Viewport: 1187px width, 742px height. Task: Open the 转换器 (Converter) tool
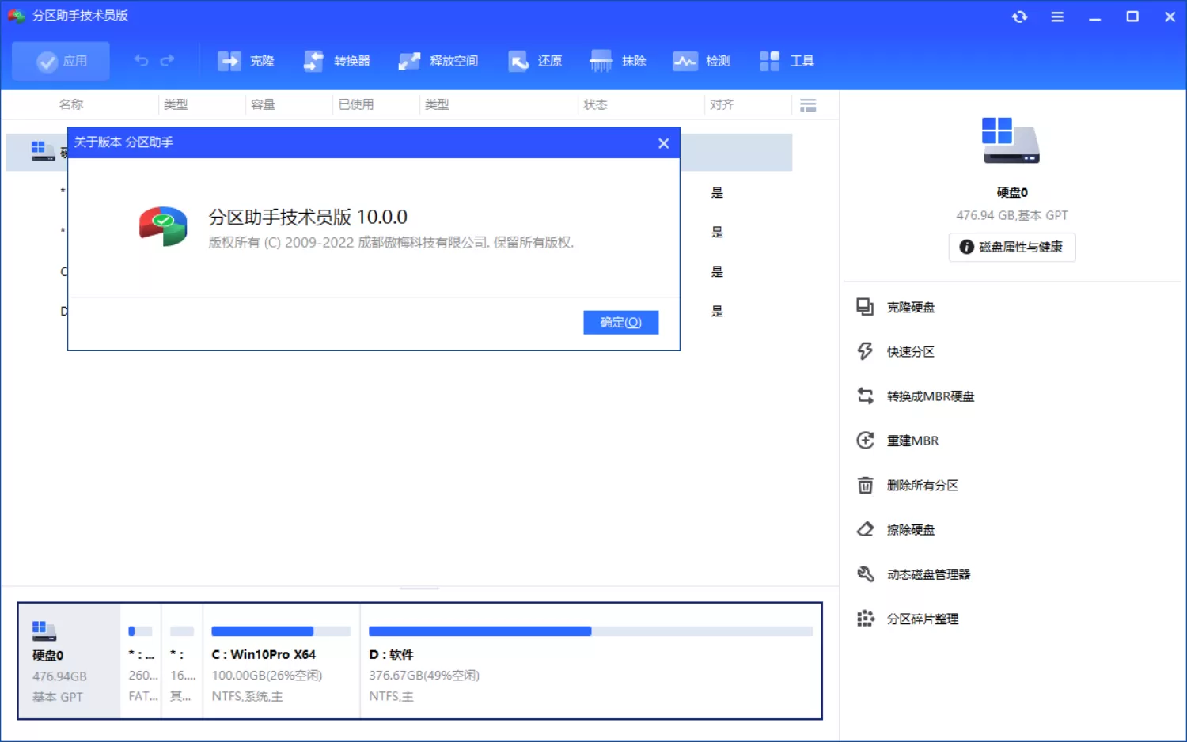coord(337,60)
